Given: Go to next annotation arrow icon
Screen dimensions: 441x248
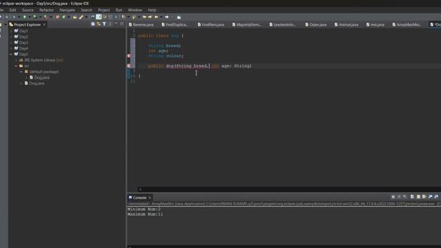Looking at the screenshot, I should click(x=123, y=17).
